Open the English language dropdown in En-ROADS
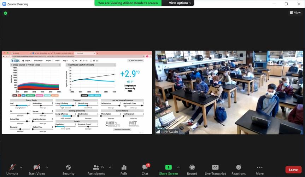This screenshot has width=305, height=177. click(x=27, y=61)
